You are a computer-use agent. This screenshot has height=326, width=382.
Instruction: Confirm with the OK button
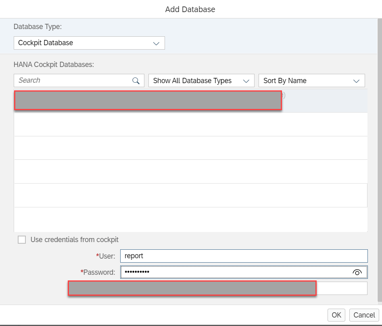point(336,315)
